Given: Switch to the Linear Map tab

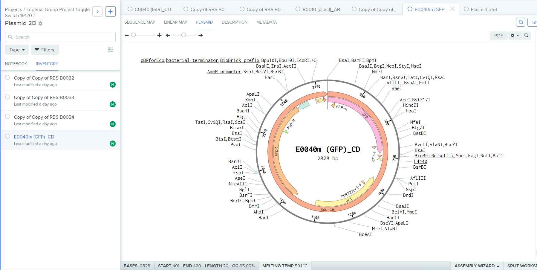Looking at the screenshot, I should 175,22.
